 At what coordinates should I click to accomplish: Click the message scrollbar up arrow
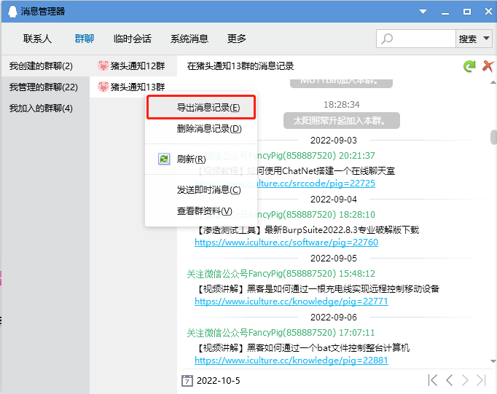(x=493, y=82)
